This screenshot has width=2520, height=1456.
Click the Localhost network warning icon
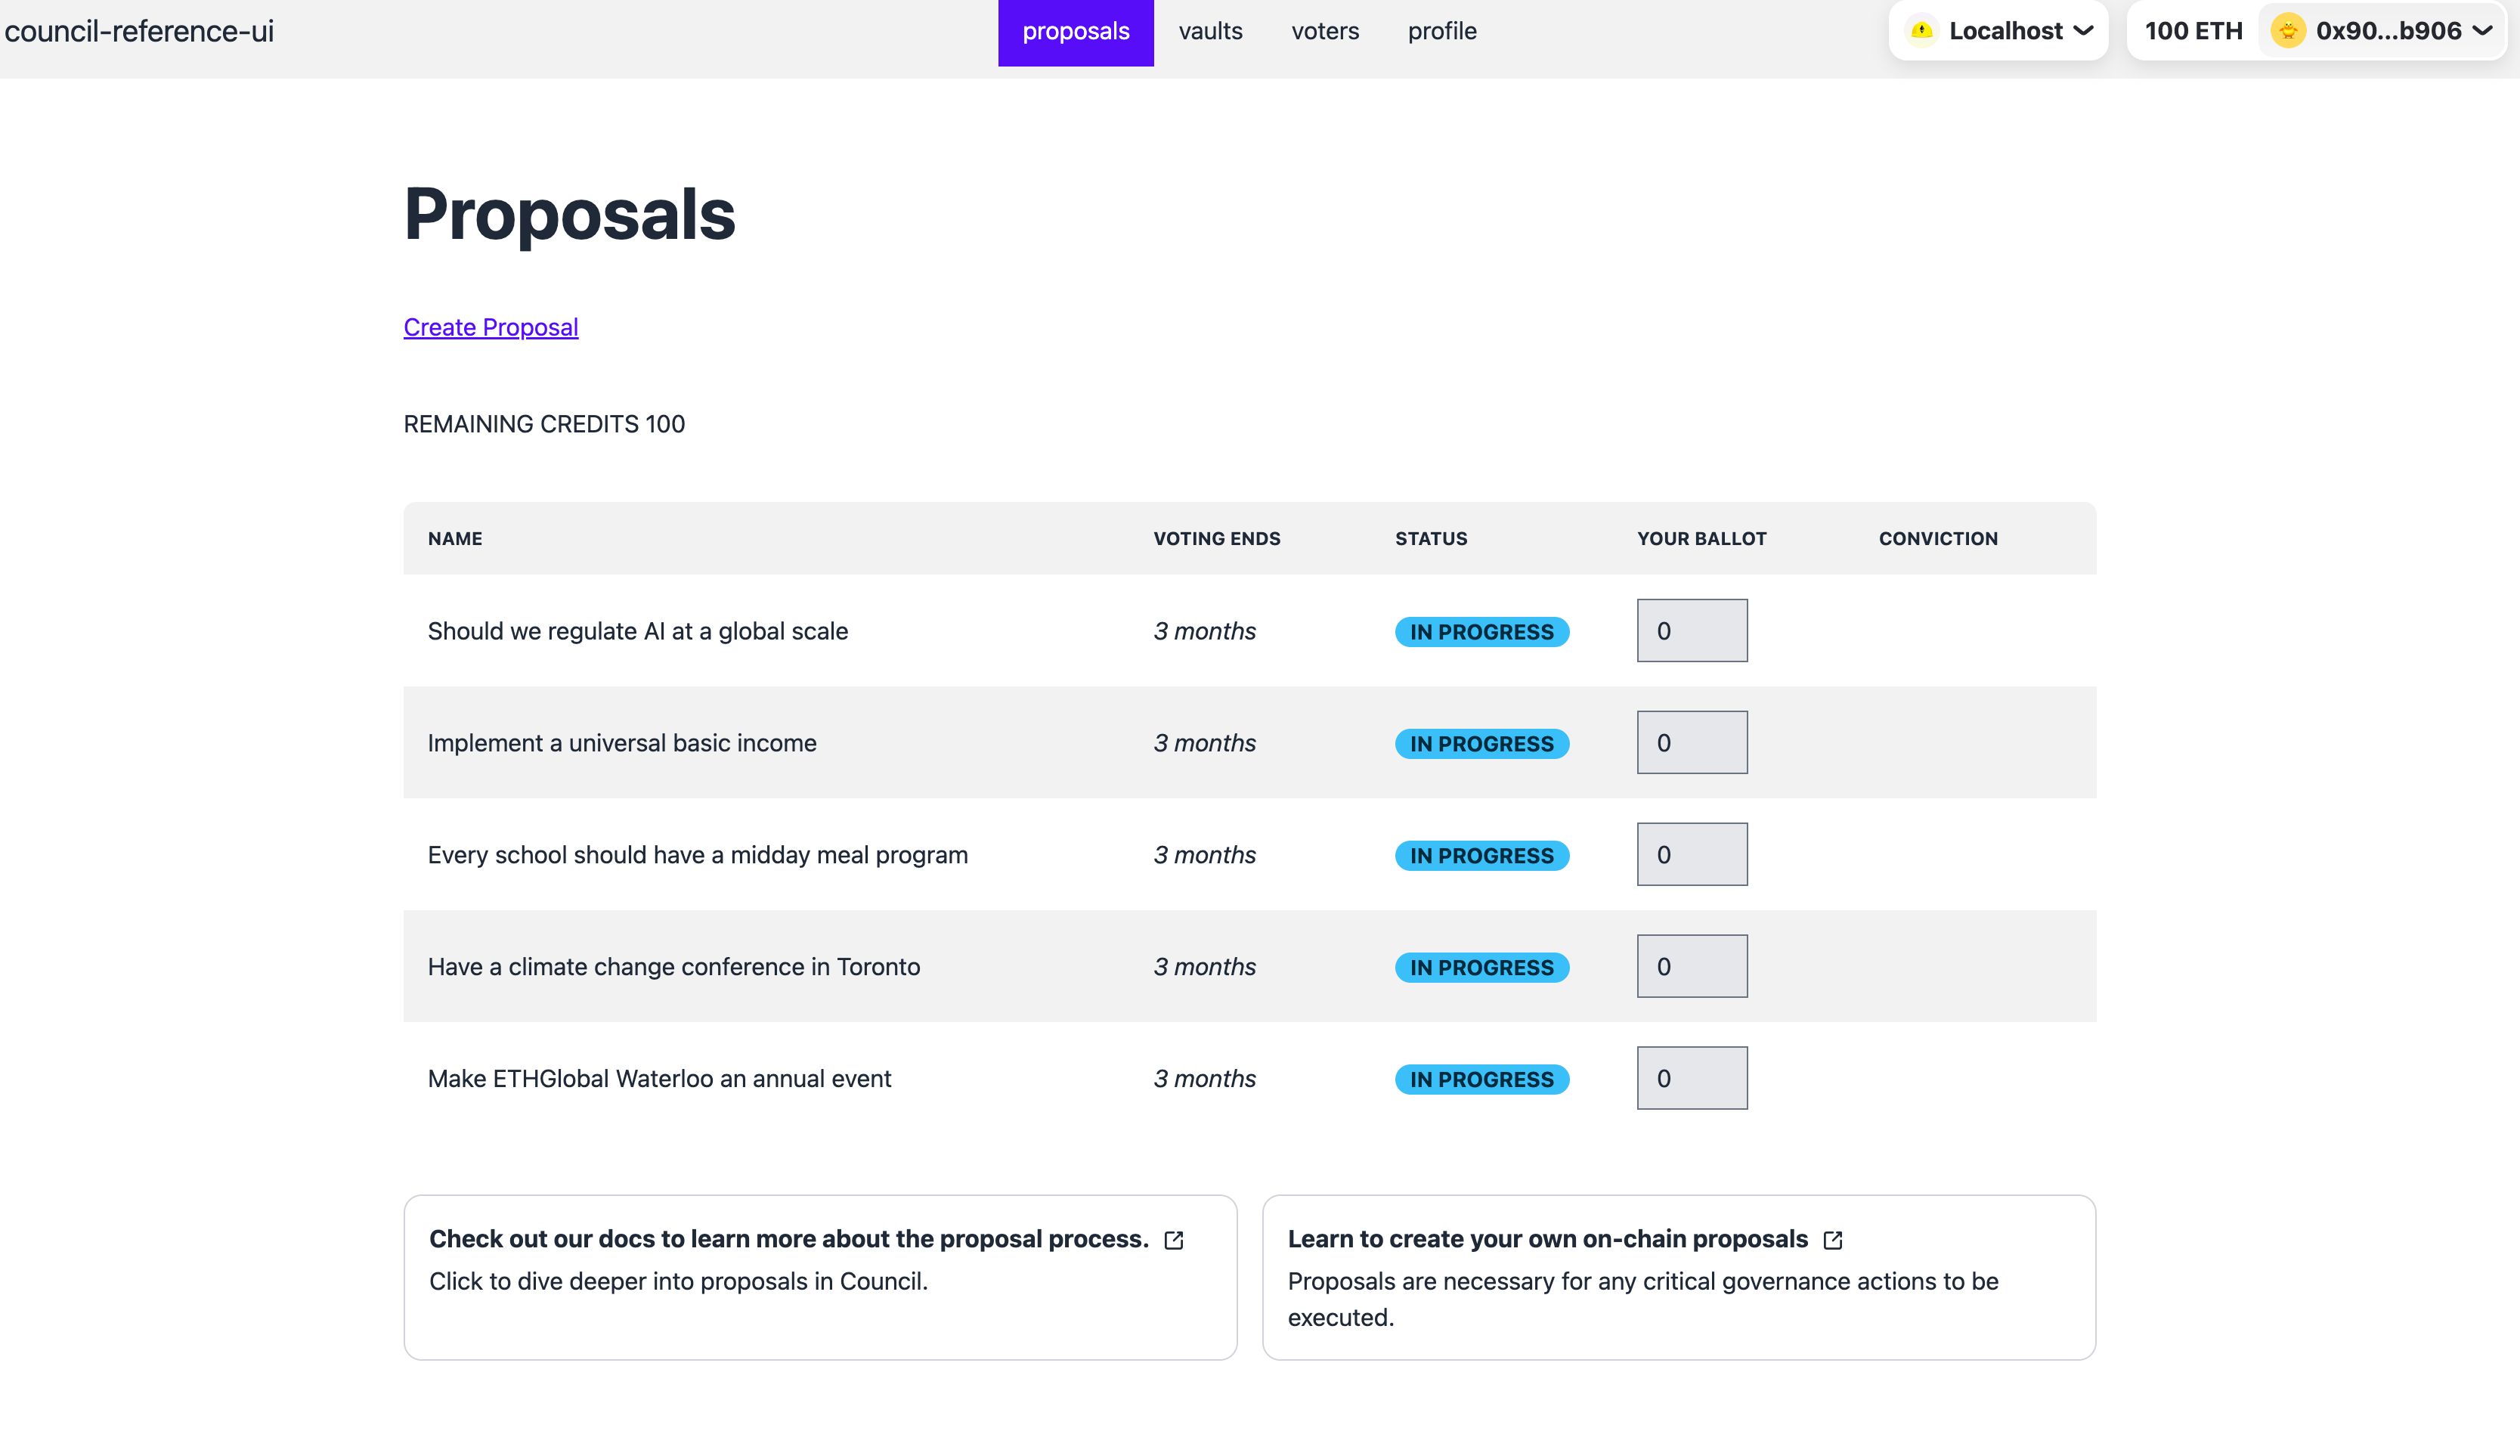coord(1921,31)
